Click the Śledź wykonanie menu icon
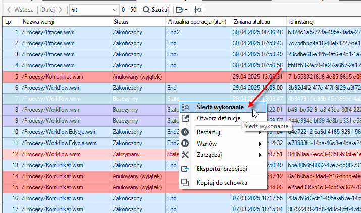 (x=185, y=107)
